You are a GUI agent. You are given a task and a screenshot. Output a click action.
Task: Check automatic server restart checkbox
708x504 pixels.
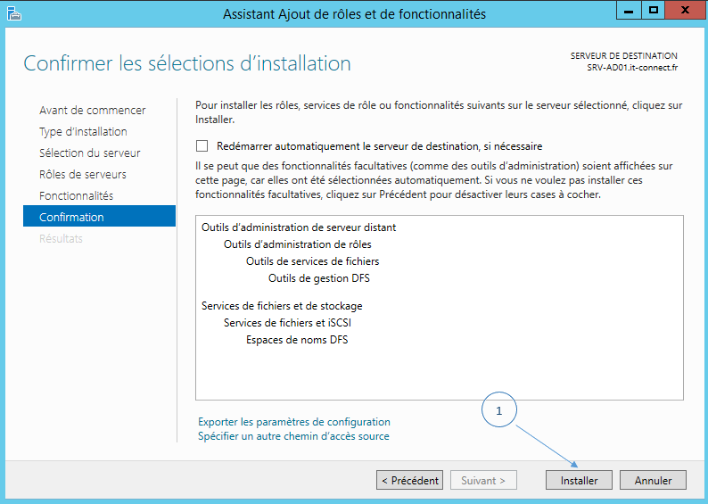click(202, 146)
